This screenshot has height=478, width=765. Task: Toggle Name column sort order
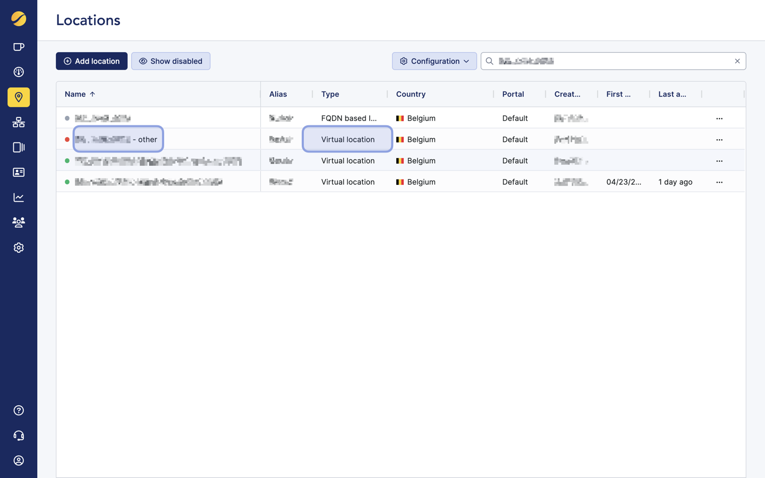[x=80, y=94]
